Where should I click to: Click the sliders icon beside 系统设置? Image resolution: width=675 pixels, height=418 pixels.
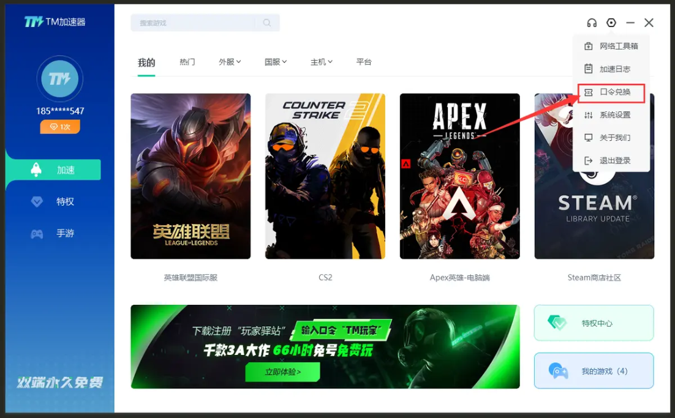tap(589, 115)
